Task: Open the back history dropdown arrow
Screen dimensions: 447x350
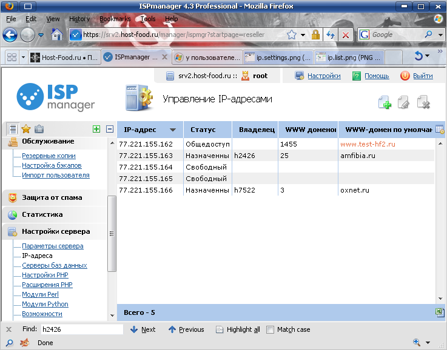Action: pyautogui.click(x=41, y=35)
